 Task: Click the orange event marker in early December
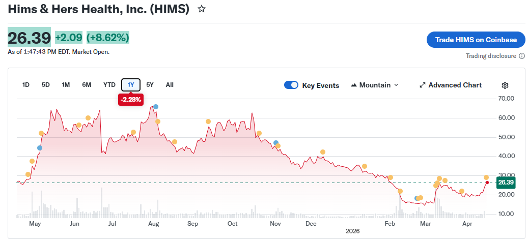(323, 152)
